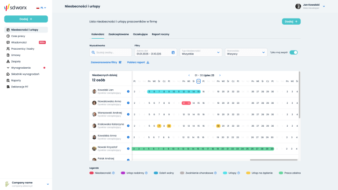Click Kowalska Anna employee name
338x190 pixels.
click(107, 135)
